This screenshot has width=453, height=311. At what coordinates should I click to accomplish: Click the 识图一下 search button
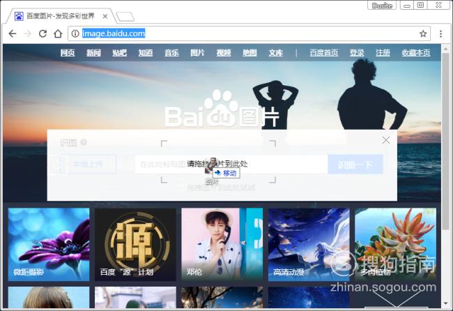[x=355, y=165]
